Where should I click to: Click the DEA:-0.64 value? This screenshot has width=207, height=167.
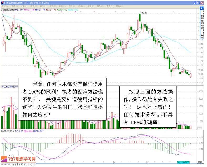point(28,131)
